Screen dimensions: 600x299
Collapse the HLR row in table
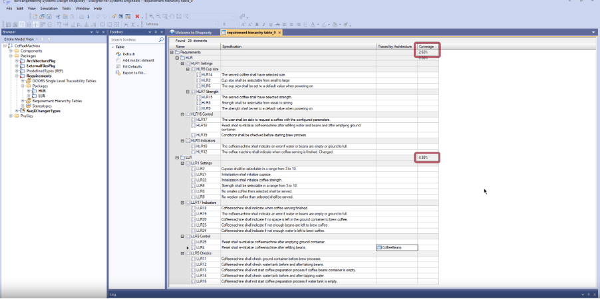point(177,58)
